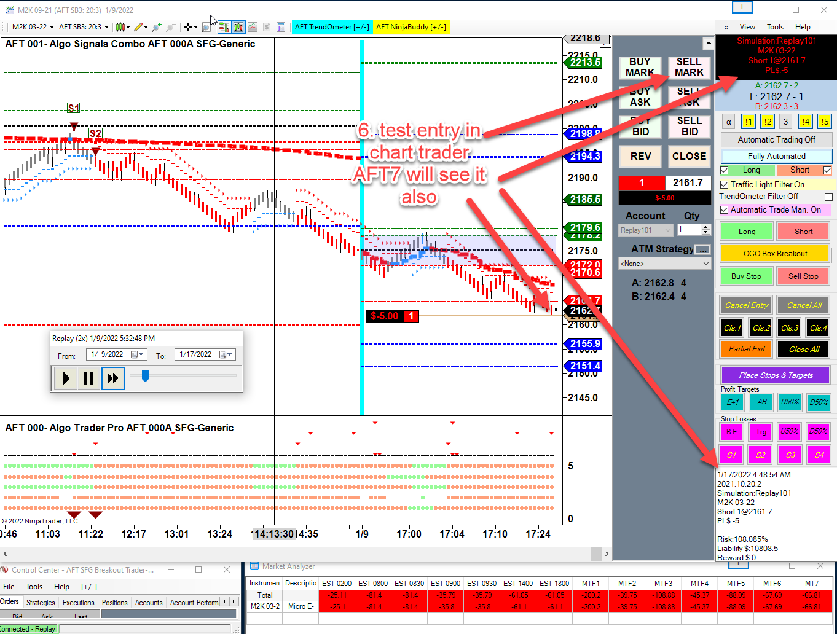Pause the market replay

point(88,378)
